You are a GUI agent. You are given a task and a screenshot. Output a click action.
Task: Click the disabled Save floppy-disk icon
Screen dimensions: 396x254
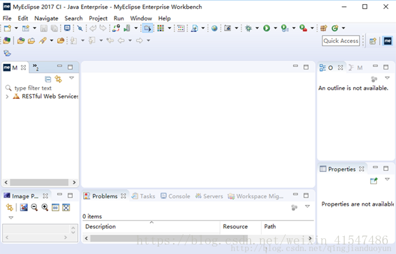[44, 28]
